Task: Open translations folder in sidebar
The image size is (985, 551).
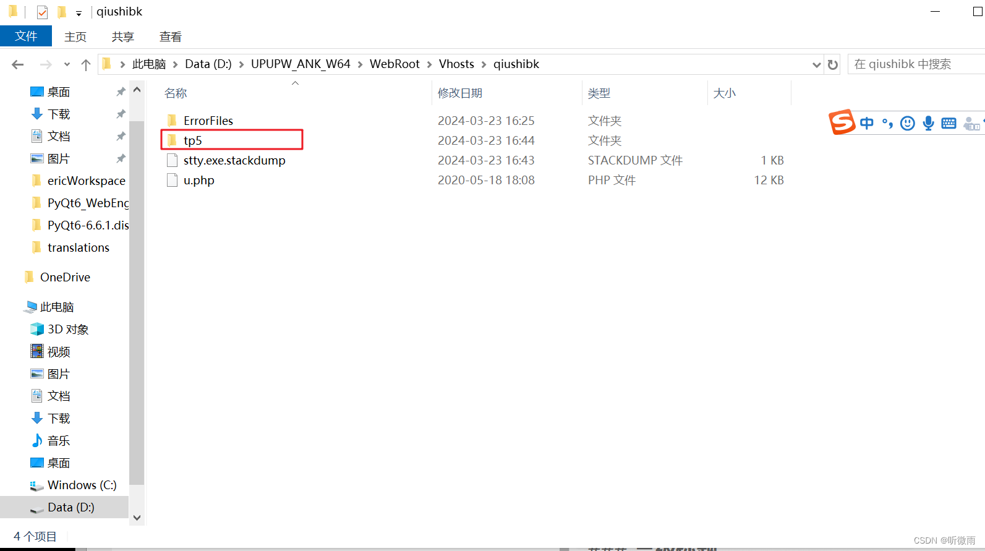Action: pos(78,247)
